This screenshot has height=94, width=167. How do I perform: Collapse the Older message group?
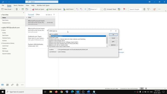pos(27,17)
